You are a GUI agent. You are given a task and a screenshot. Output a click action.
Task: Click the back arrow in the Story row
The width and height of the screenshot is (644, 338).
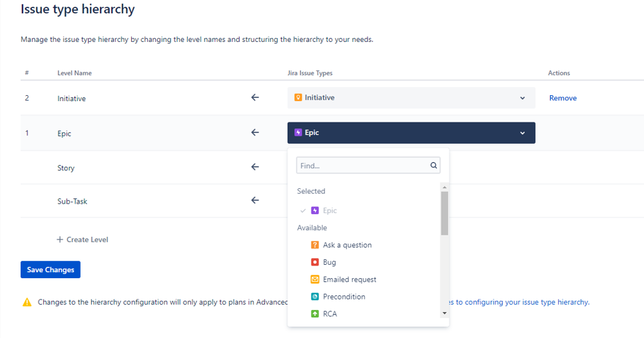coord(255,167)
